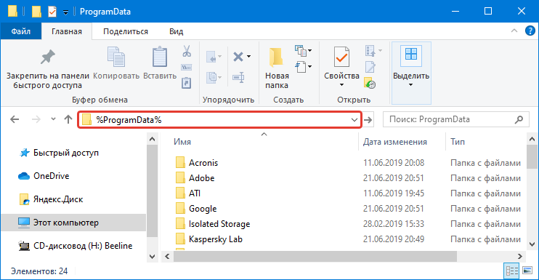Switch to the Поделиться tab
Viewport: 539px width, 280px height.
pyautogui.click(x=126, y=31)
